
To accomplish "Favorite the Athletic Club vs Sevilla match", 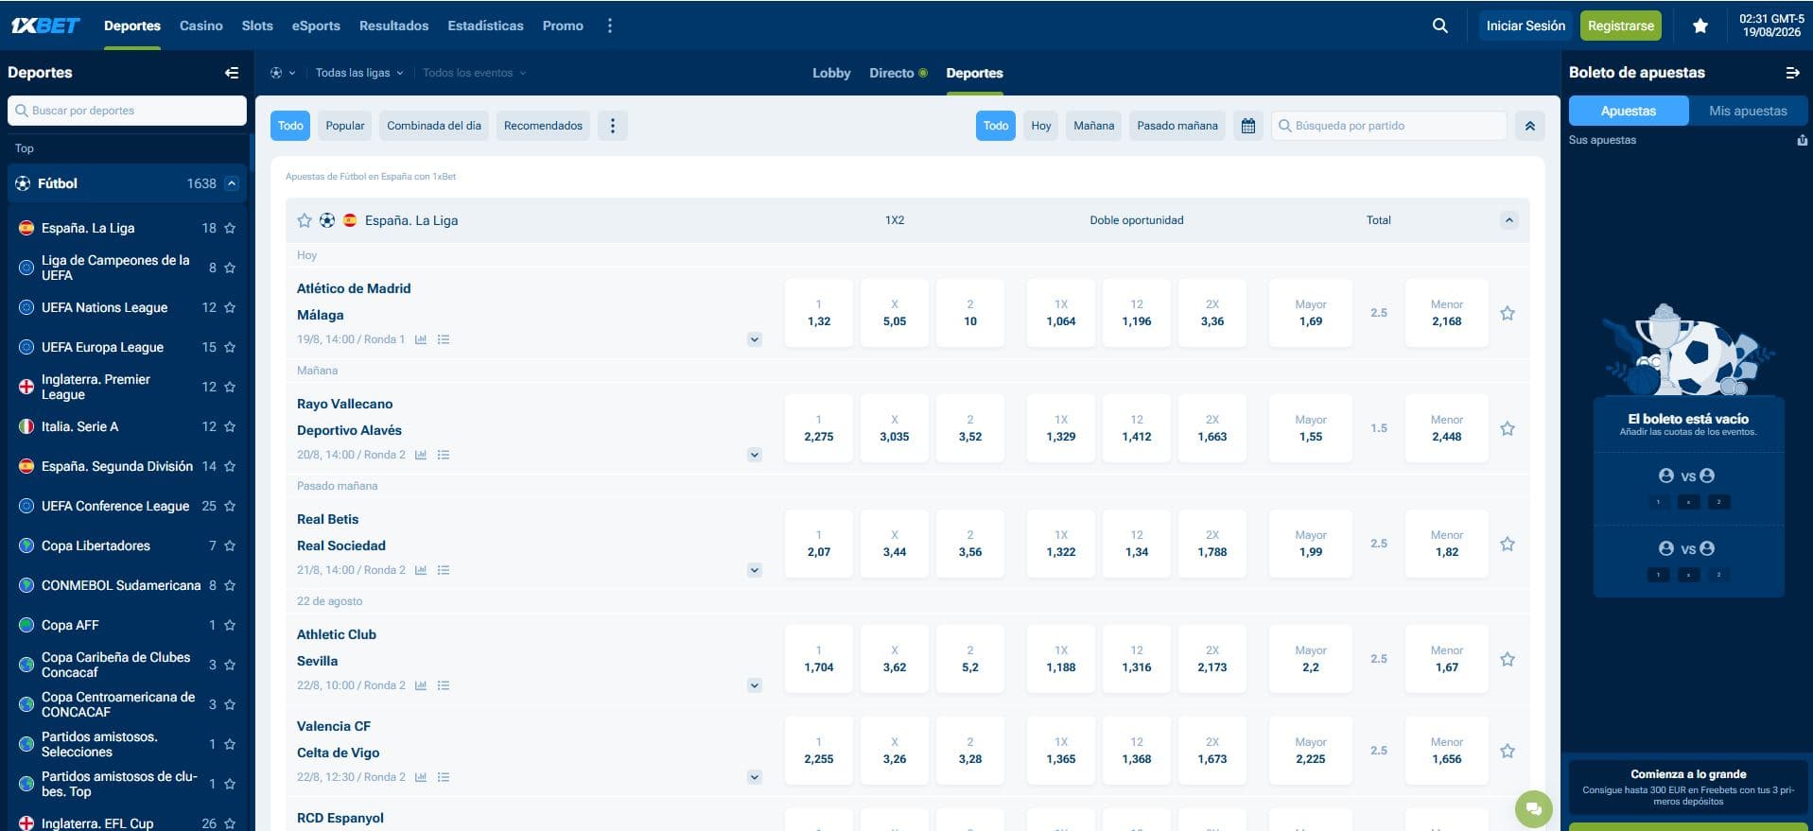I will coord(1508,659).
